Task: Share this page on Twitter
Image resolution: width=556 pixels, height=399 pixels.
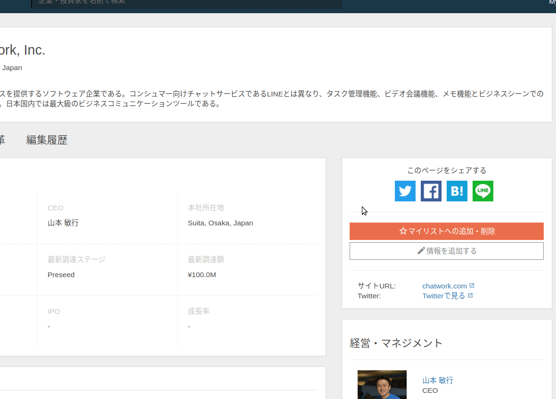Action: tap(405, 191)
